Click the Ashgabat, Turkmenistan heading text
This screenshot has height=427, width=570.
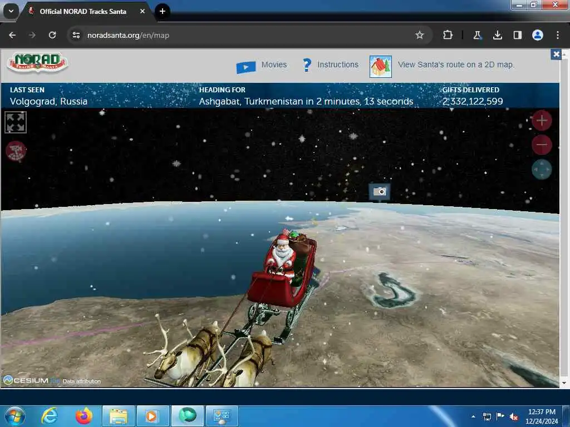(x=306, y=101)
